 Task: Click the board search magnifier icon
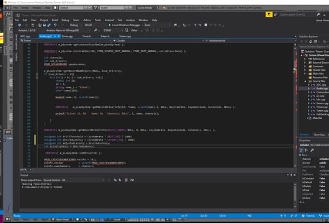pos(96,30)
